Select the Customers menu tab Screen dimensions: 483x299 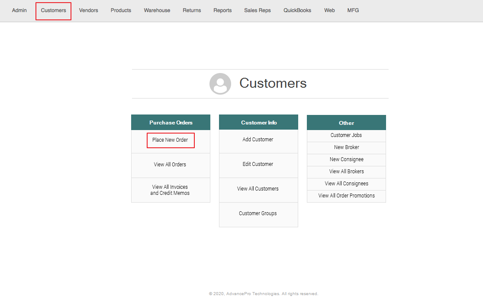(x=53, y=10)
